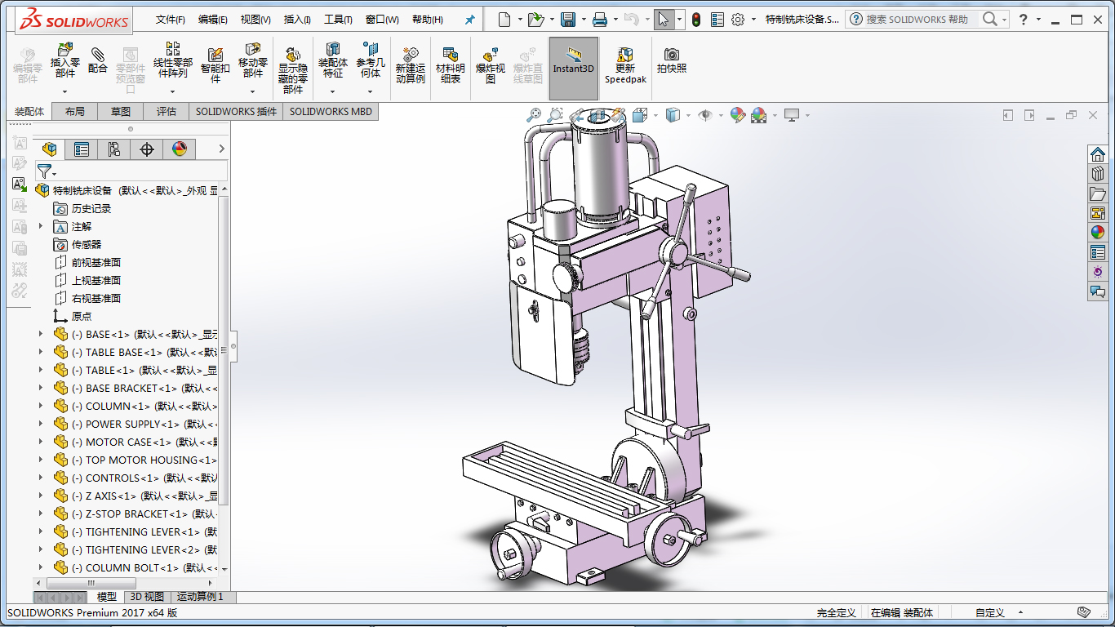Expand the MOTOR CASE<1> tree node
The image size is (1115, 627).
pos(41,442)
